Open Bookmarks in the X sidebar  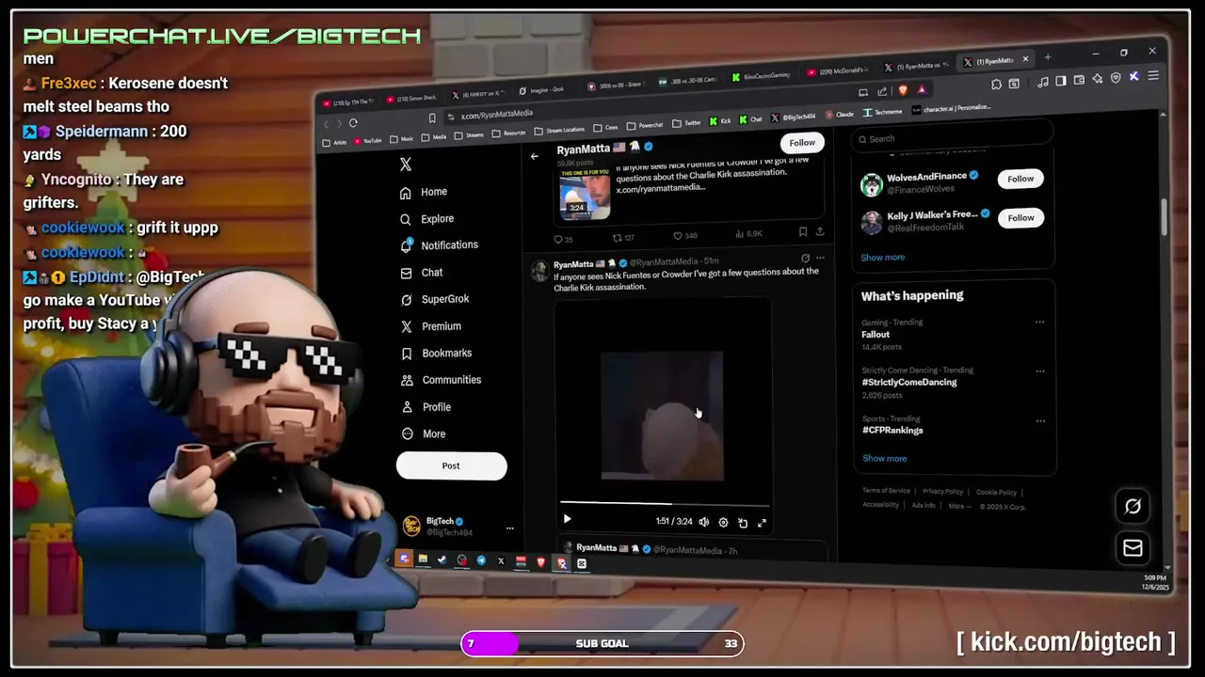point(436,354)
